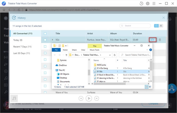Viewport: 177px width, 113px height.
Task: Select file 01 dancing in the kitchen
Action: 104,78
